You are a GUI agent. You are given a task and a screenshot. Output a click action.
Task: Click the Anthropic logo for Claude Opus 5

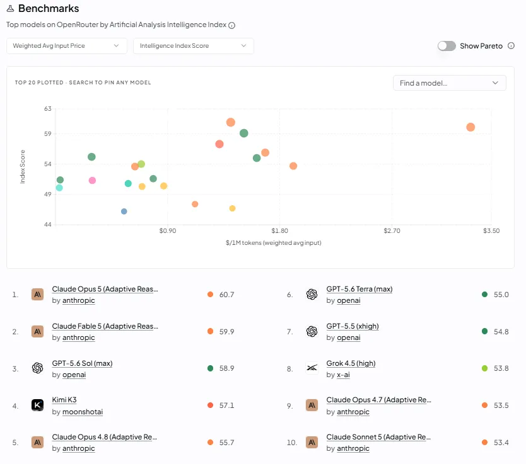38,295
